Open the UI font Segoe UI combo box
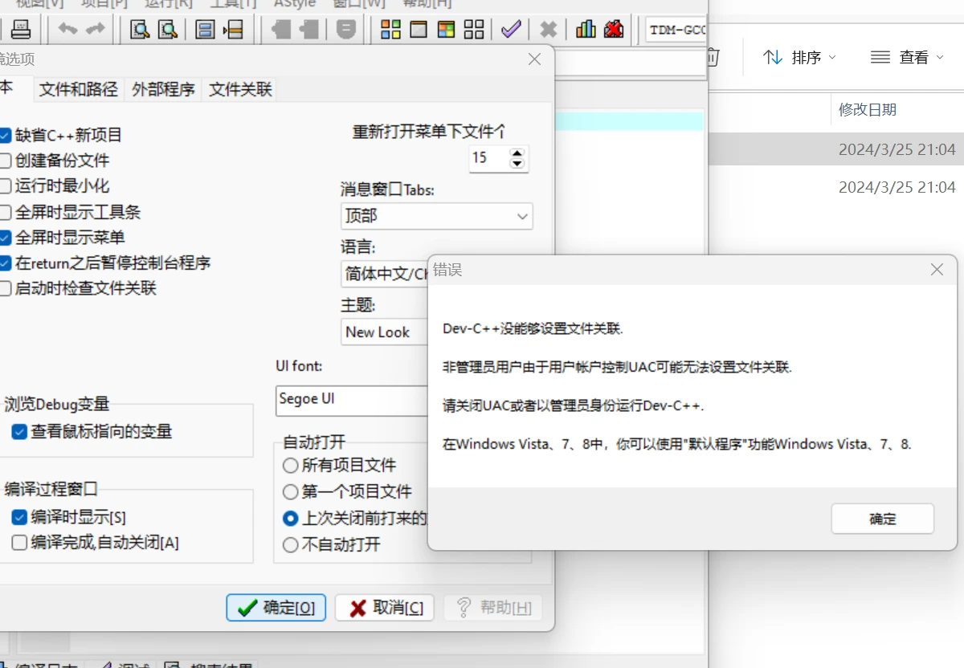The width and height of the screenshot is (964, 668). coord(352,399)
